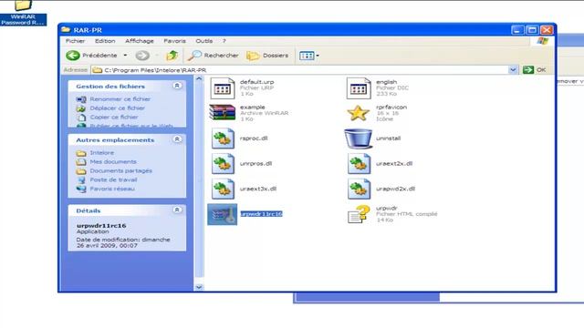Image resolution: width=584 pixels, height=328 pixels.
Task: Select the example WinRAR archive icon
Action: [223, 112]
